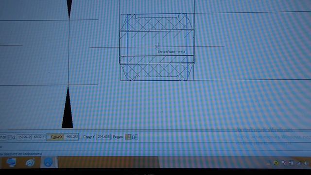This screenshot has width=311, height=175.
Task: Select the second Режим mode icon
Action: pyautogui.click(x=135, y=137)
